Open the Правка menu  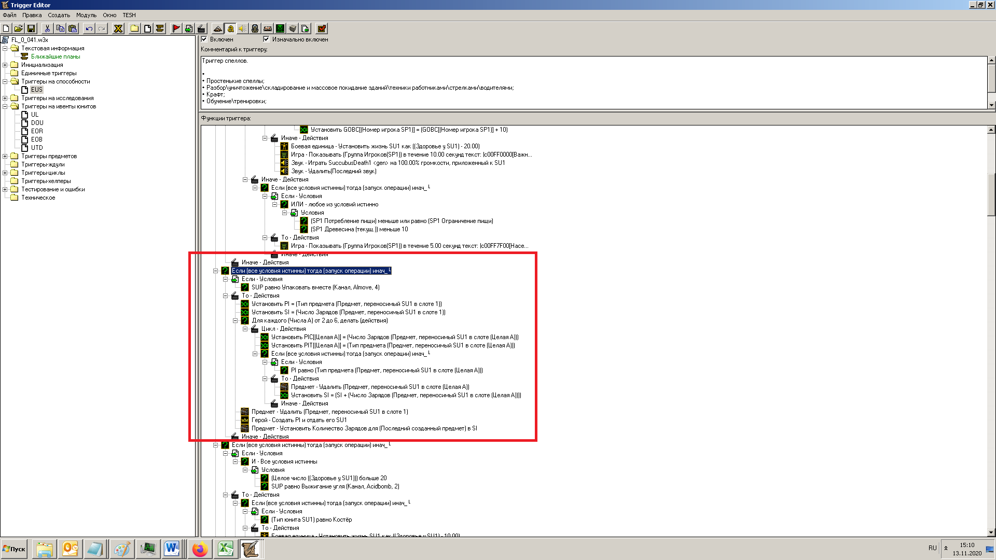click(32, 15)
